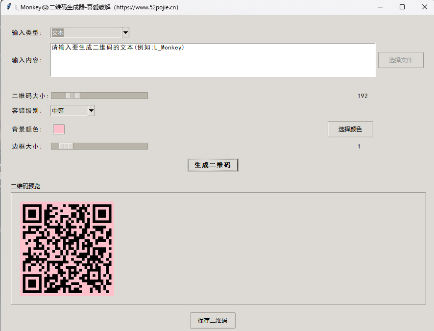Open the 输入类型 dropdown arrow
Screen dimensions: 434x331
coord(125,33)
